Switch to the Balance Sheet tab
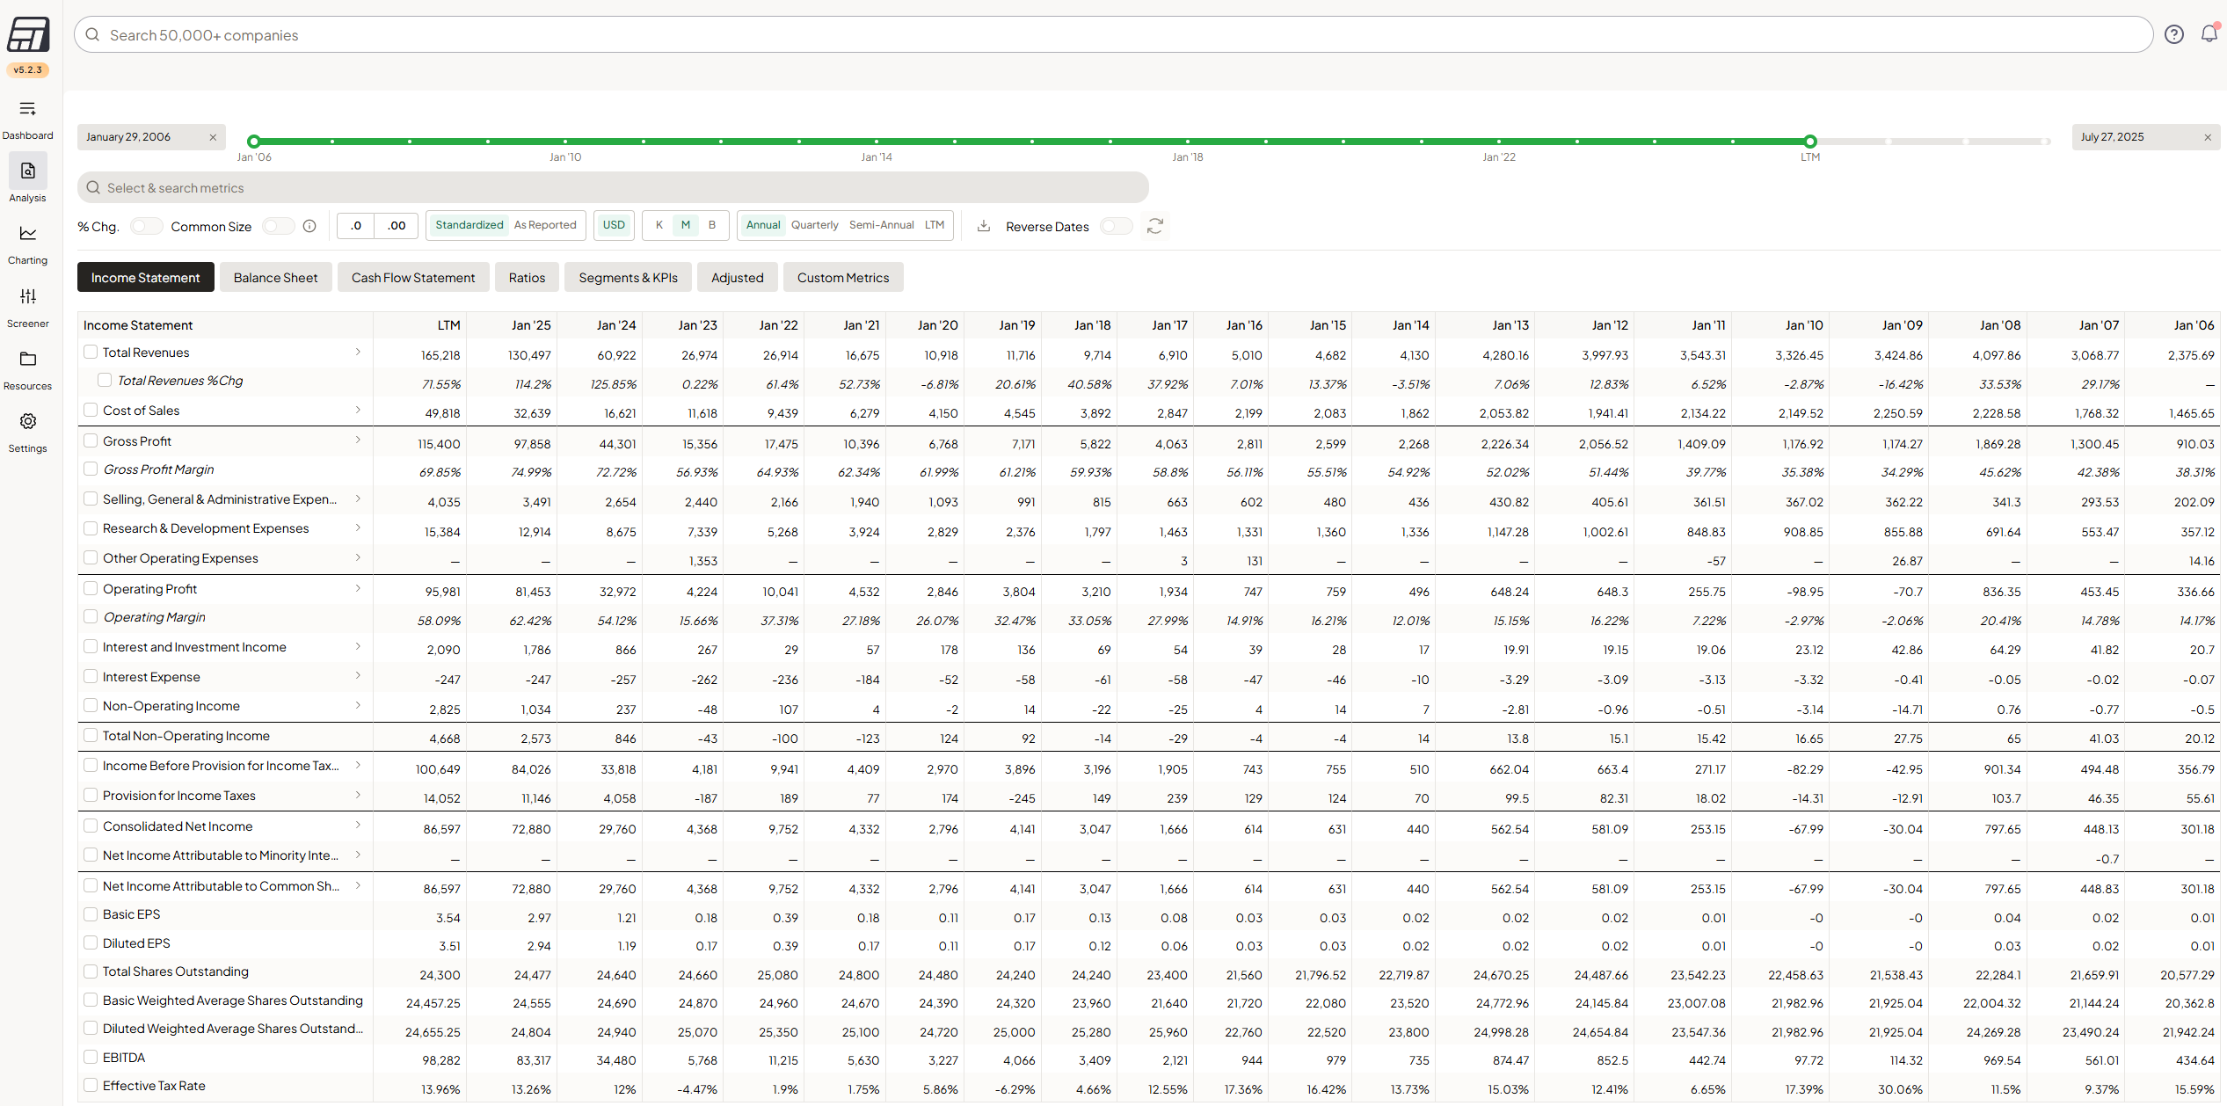Viewport: 2227px width, 1106px height. (275, 278)
